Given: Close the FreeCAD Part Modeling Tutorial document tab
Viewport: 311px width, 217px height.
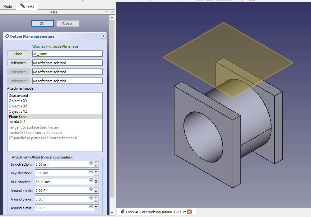Looking at the screenshot, I should point(189,212).
